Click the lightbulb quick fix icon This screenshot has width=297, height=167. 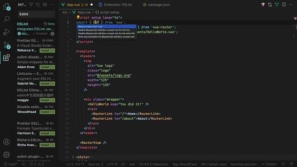(x=78, y=17)
